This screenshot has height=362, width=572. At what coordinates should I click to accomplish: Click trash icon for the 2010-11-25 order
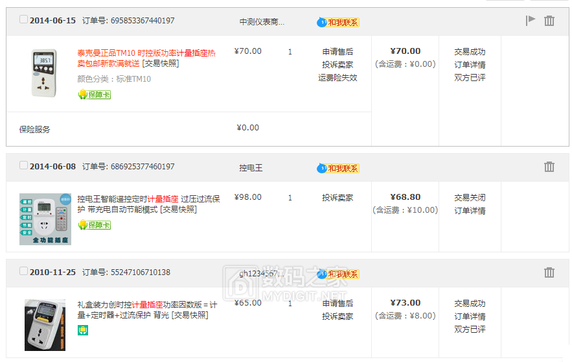549,272
